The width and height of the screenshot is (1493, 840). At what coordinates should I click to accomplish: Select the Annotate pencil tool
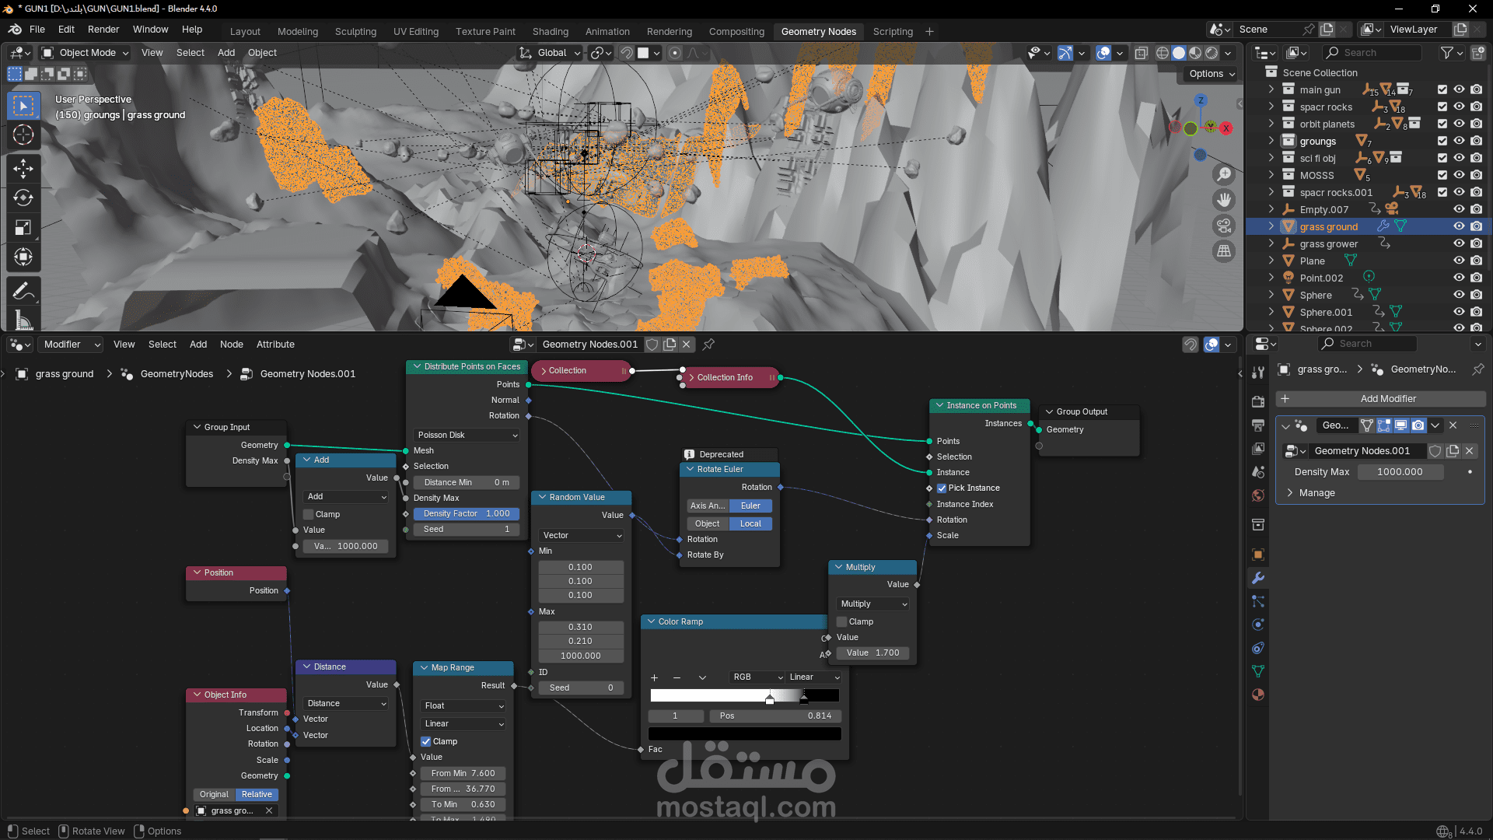click(23, 291)
